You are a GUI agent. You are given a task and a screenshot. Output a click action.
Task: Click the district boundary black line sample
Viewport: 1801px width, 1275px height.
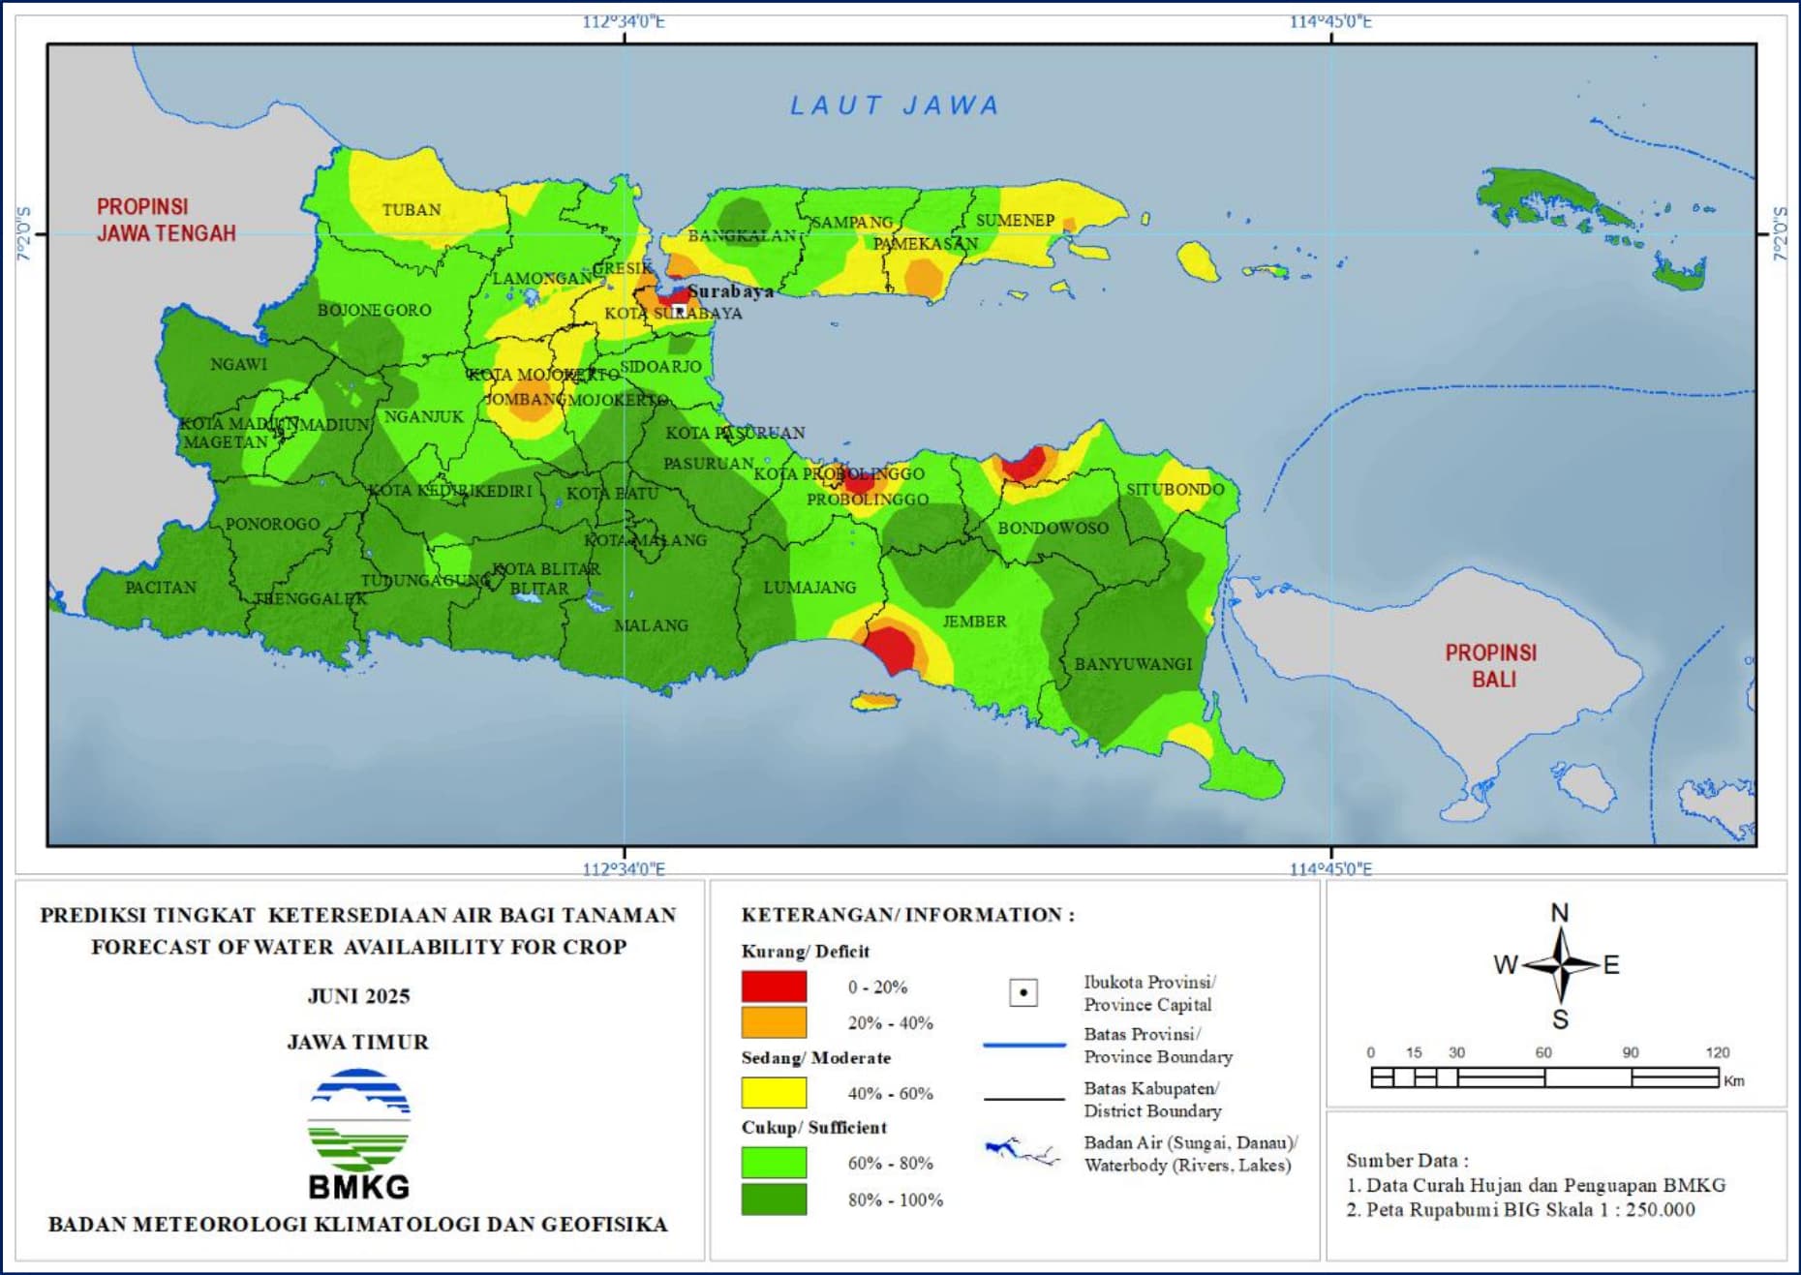click(1024, 1100)
